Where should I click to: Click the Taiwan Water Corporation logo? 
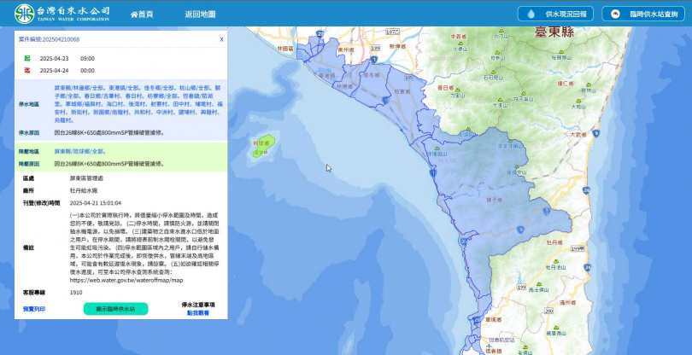click(x=62, y=14)
